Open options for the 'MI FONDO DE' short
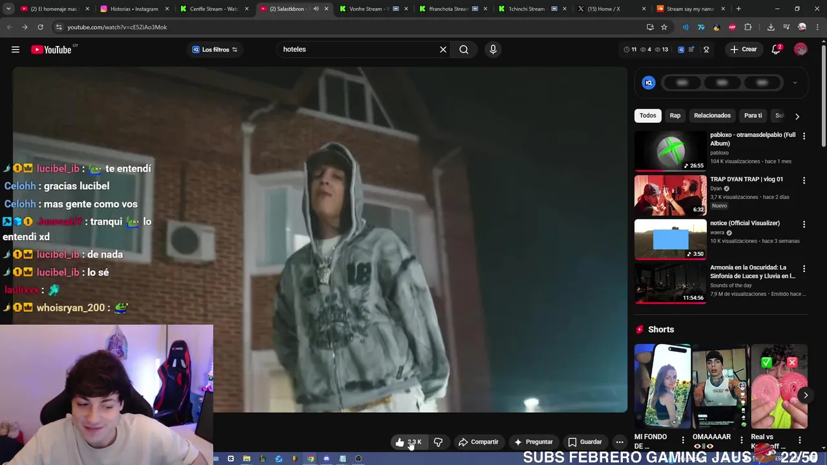The width and height of the screenshot is (827, 465). point(683,440)
